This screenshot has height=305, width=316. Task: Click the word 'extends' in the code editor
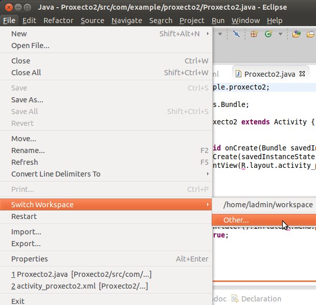(255, 122)
